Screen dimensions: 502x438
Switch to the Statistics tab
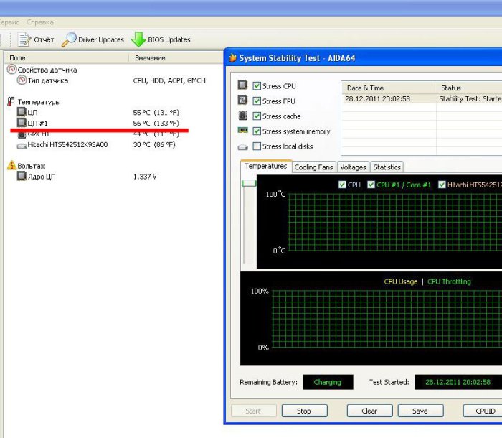(x=387, y=167)
